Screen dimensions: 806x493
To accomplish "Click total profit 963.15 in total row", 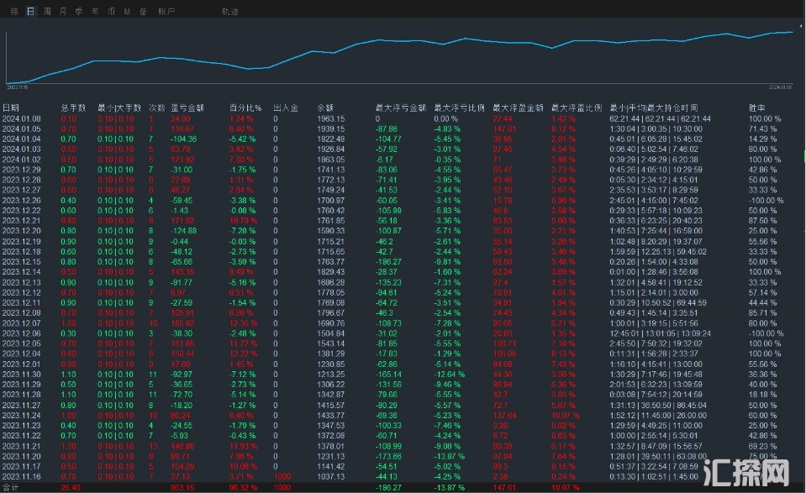I will [x=182, y=487].
